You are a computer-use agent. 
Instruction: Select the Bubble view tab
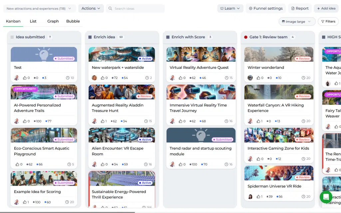(x=73, y=21)
